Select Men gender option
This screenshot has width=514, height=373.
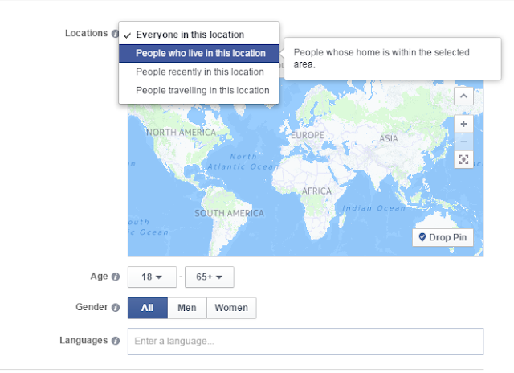pyautogui.click(x=187, y=308)
